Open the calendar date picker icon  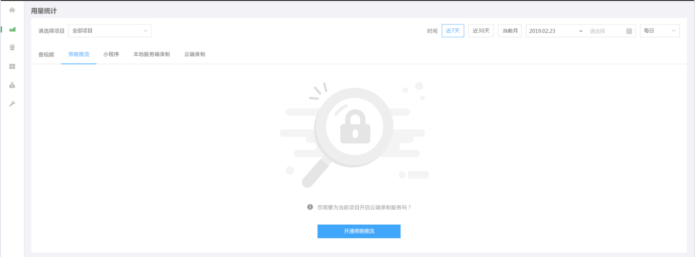629,31
